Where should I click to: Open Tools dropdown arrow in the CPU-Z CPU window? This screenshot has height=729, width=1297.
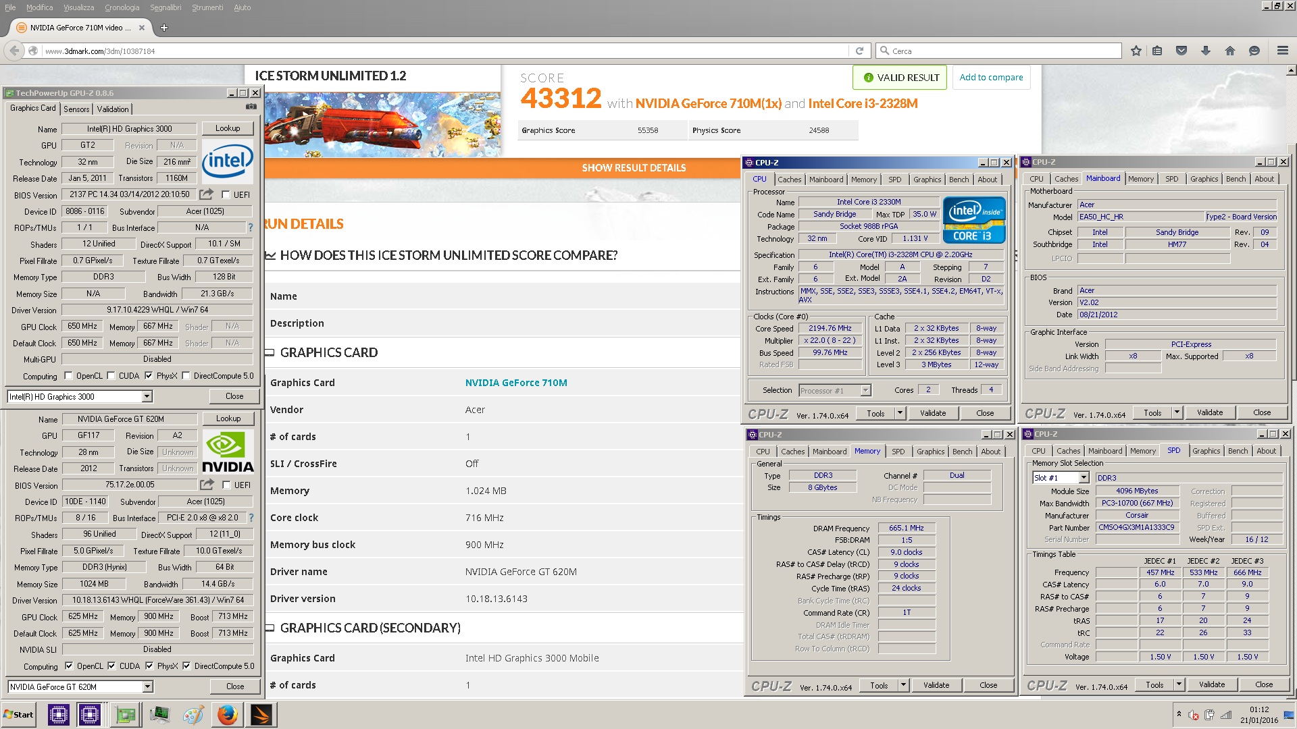pyautogui.click(x=900, y=413)
